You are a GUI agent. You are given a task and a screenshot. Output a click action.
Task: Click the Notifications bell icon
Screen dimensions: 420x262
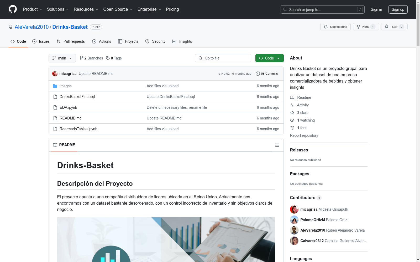click(326, 27)
